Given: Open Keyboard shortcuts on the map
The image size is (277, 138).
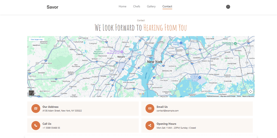Looking at the screenshot, I should click(x=213, y=96).
